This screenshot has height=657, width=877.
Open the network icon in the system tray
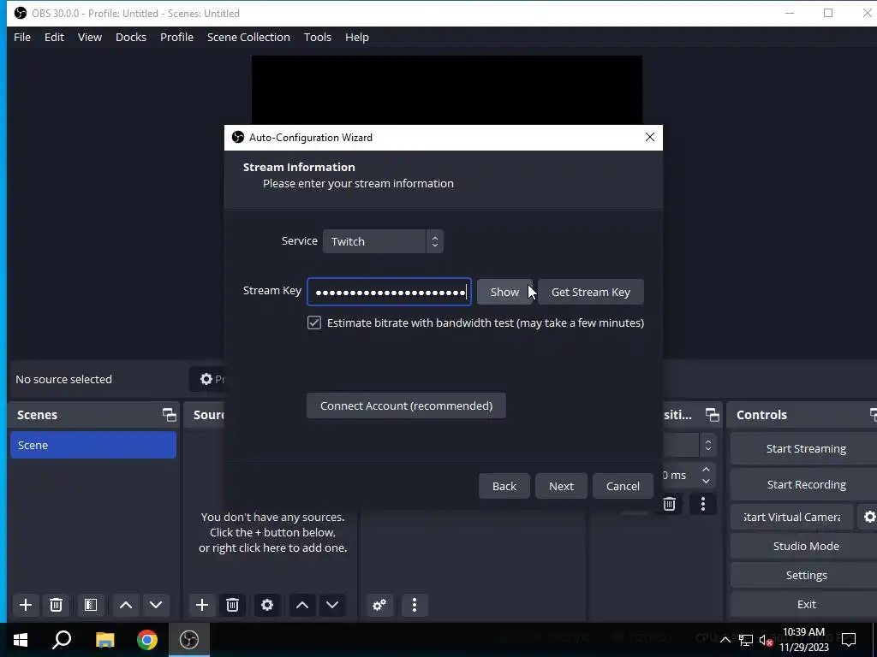(746, 640)
